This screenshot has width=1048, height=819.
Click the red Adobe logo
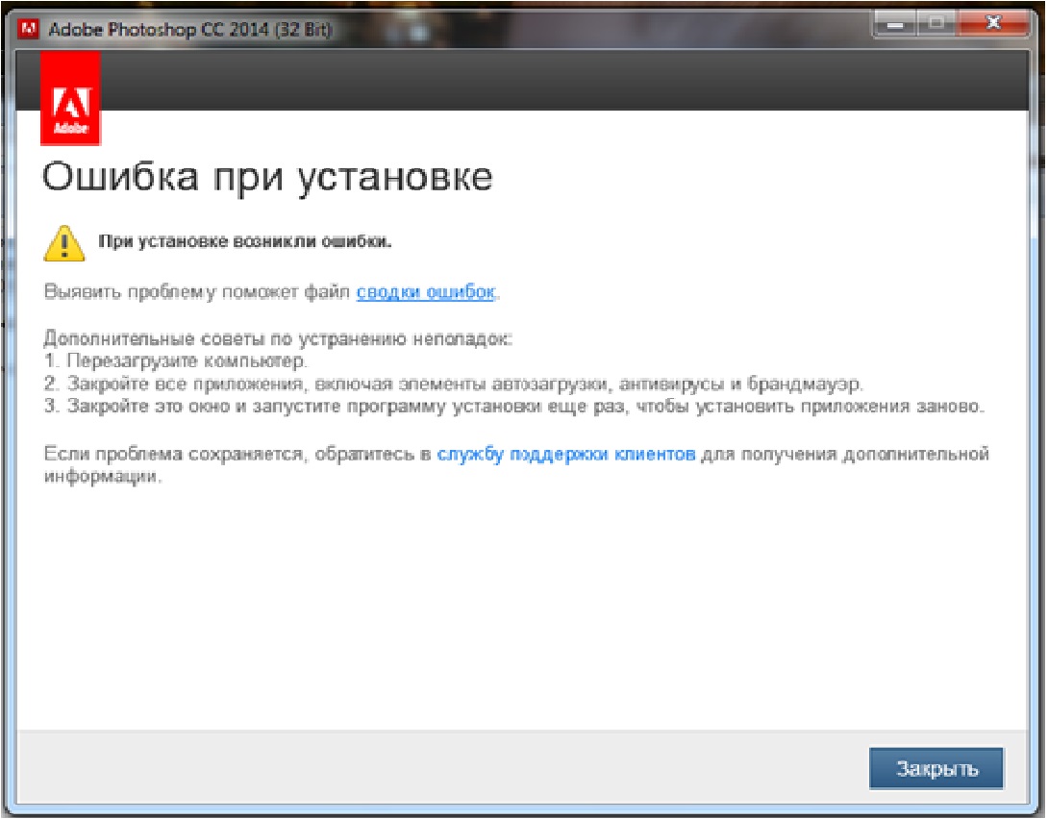pyautogui.click(x=70, y=98)
